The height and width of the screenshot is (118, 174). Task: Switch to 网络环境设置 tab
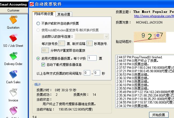[x=44, y=14]
